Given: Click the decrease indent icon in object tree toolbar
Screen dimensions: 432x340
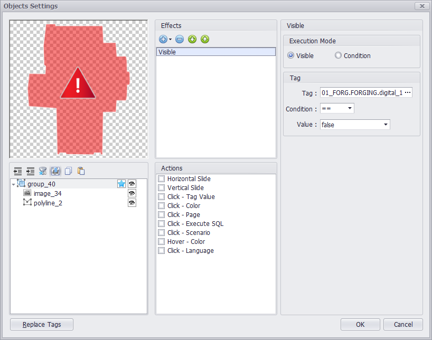Looking at the screenshot, I should click(18, 171).
